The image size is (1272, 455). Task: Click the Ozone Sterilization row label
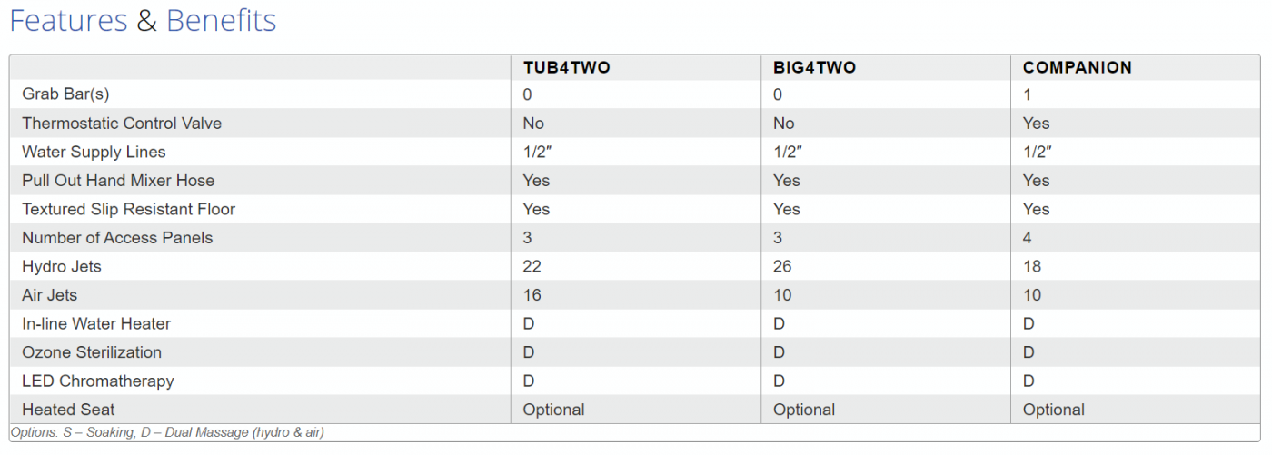pos(92,352)
